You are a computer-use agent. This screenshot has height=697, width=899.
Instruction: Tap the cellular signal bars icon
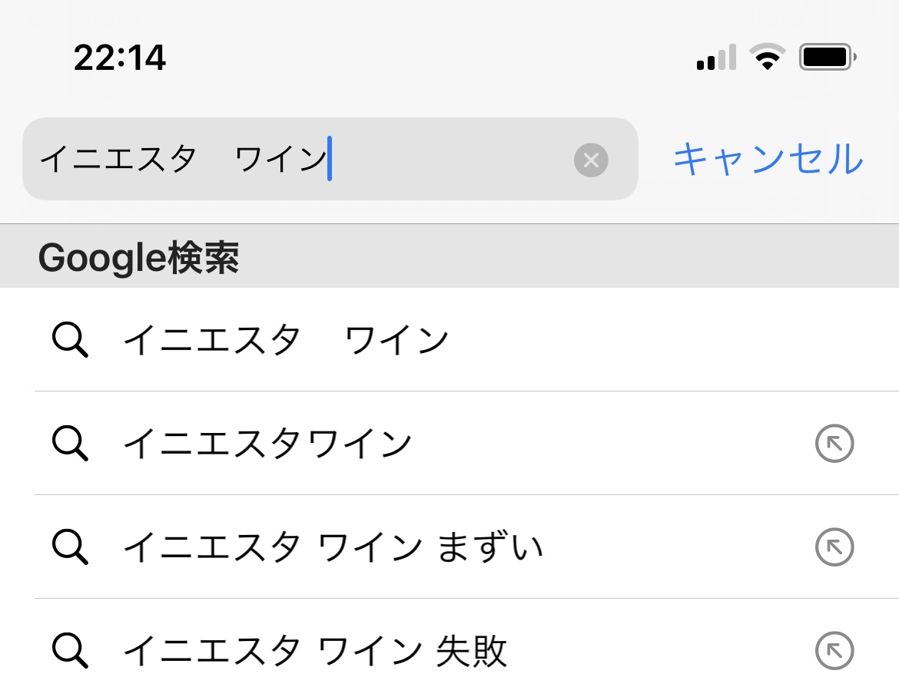(x=716, y=57)
